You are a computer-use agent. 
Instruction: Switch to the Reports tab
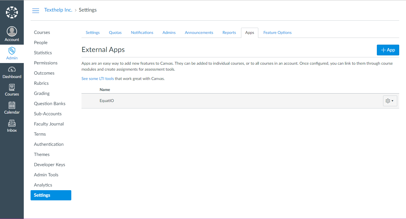(x=229, y=32)
